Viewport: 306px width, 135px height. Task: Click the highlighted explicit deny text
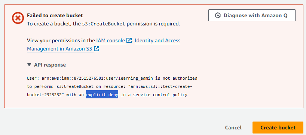coord(102,95)
